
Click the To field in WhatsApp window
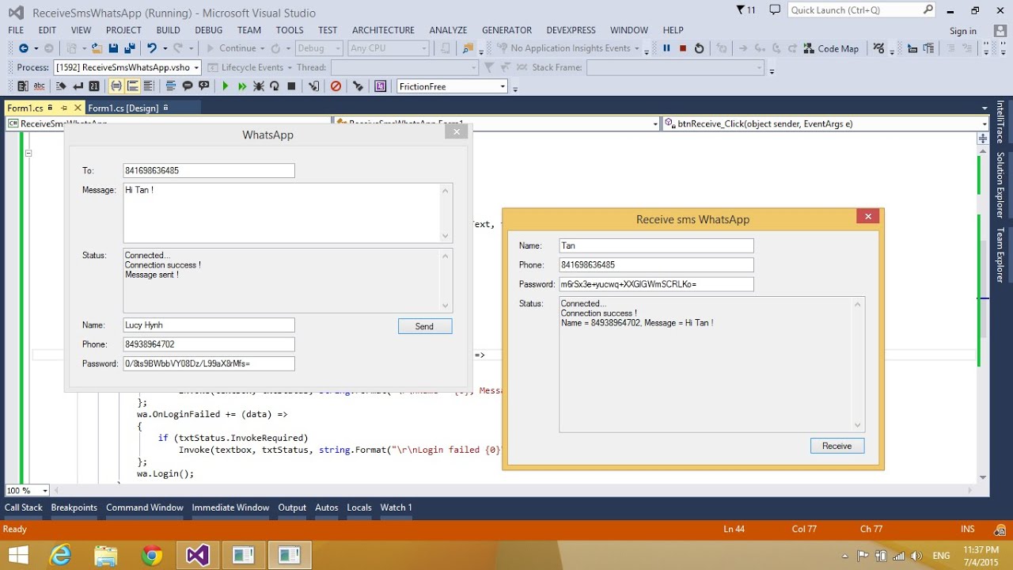pyautogui.click(x=209, y=170)
